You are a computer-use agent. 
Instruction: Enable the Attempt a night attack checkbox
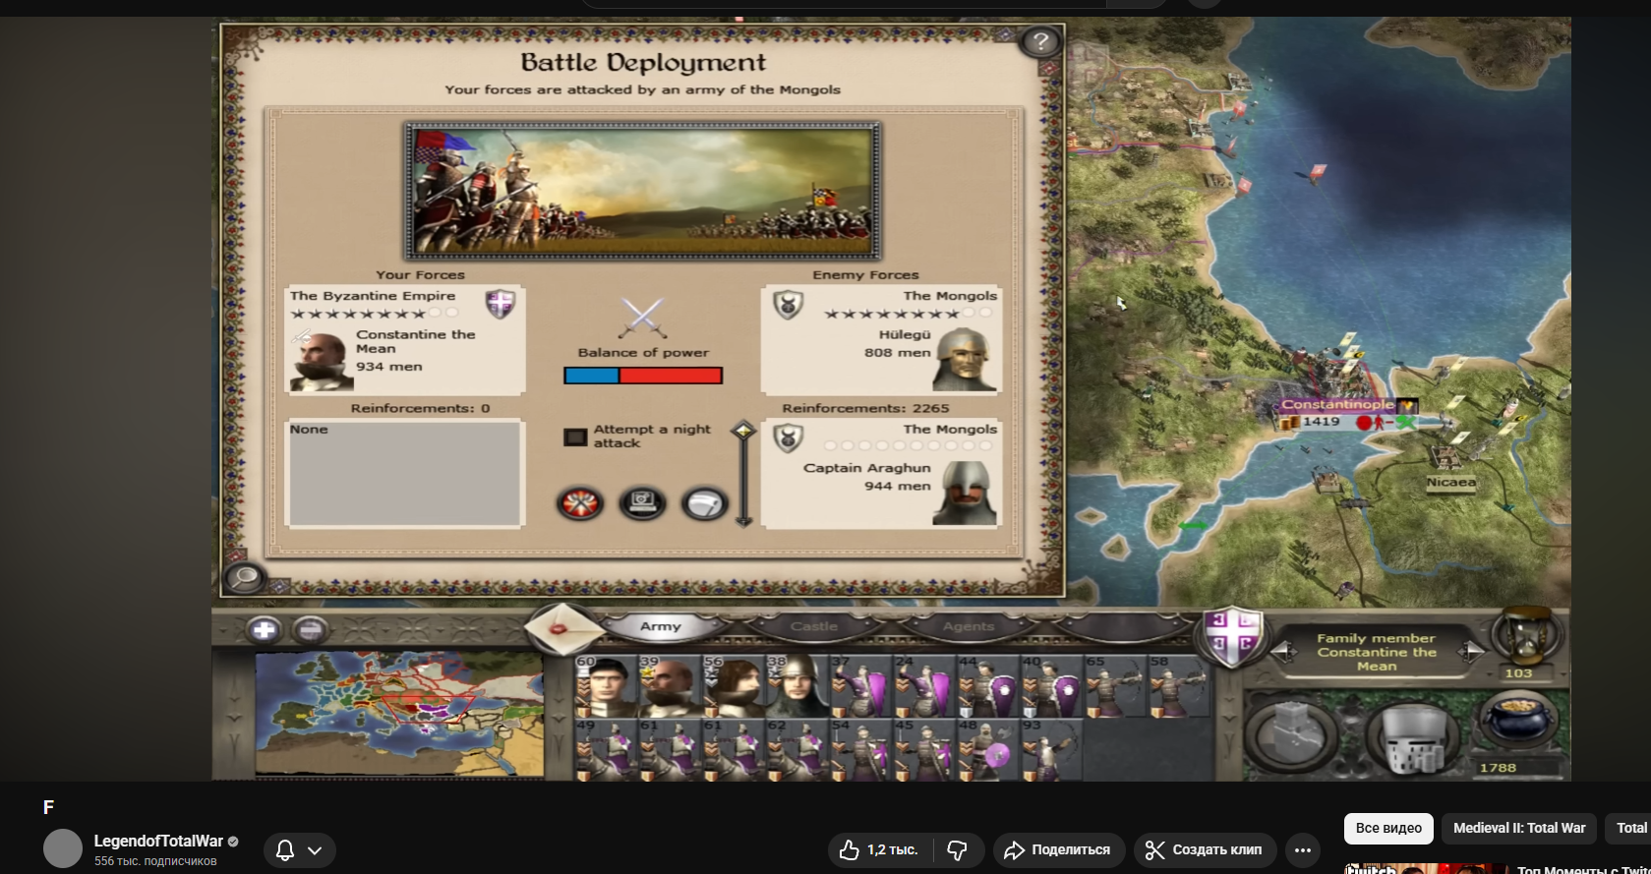(575, 437)
